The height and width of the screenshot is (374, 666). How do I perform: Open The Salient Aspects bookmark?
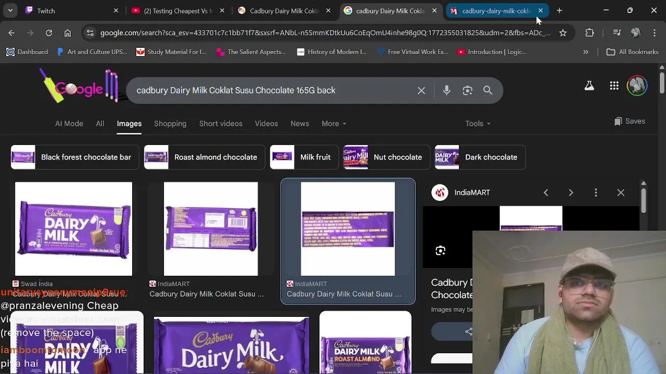(x=251, y=52)
